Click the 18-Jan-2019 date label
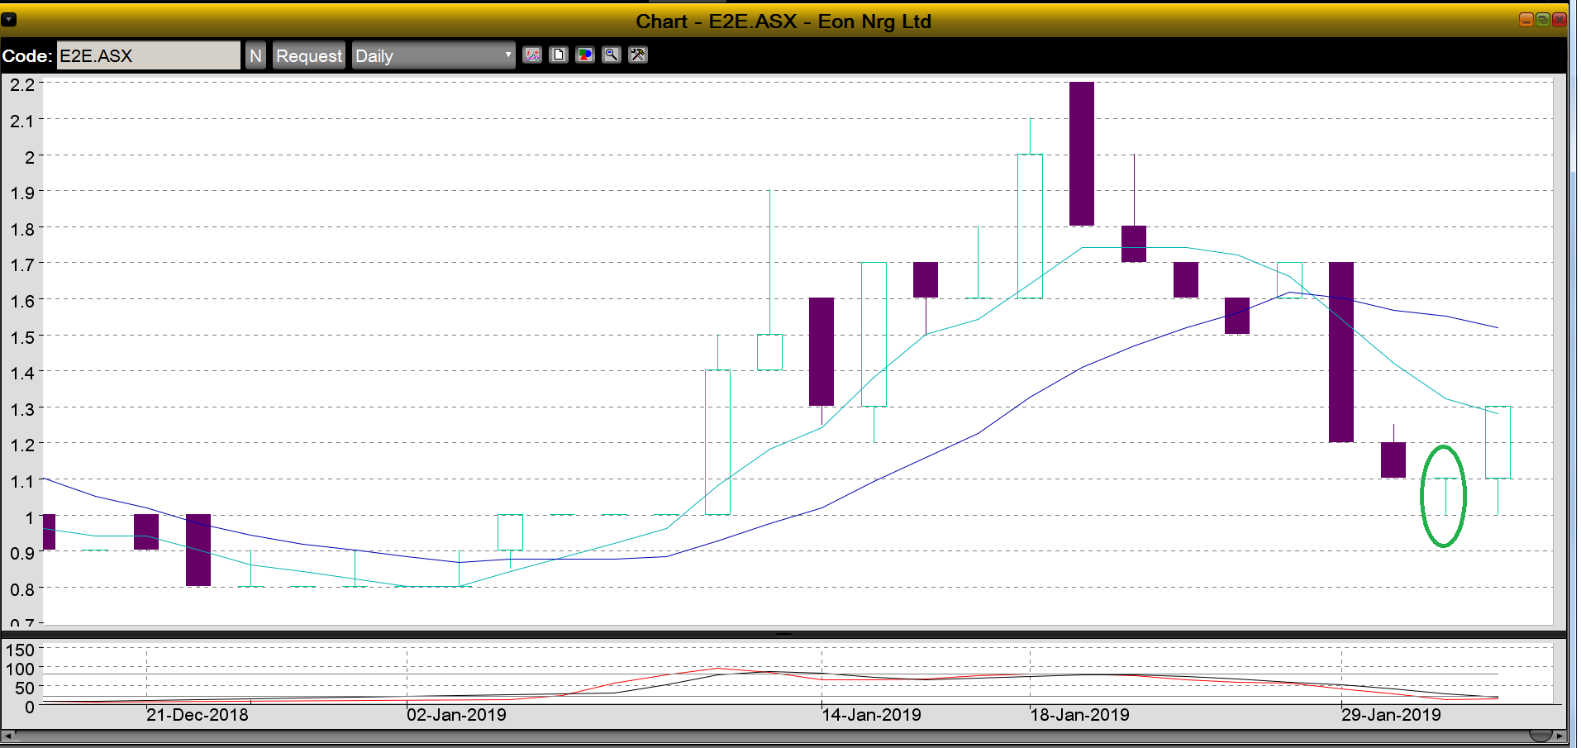 coord(1080,715)
